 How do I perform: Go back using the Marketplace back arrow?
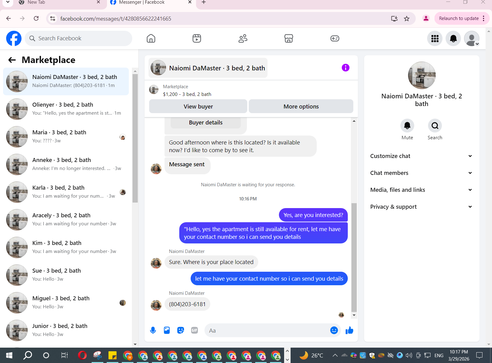coord(12,60)
